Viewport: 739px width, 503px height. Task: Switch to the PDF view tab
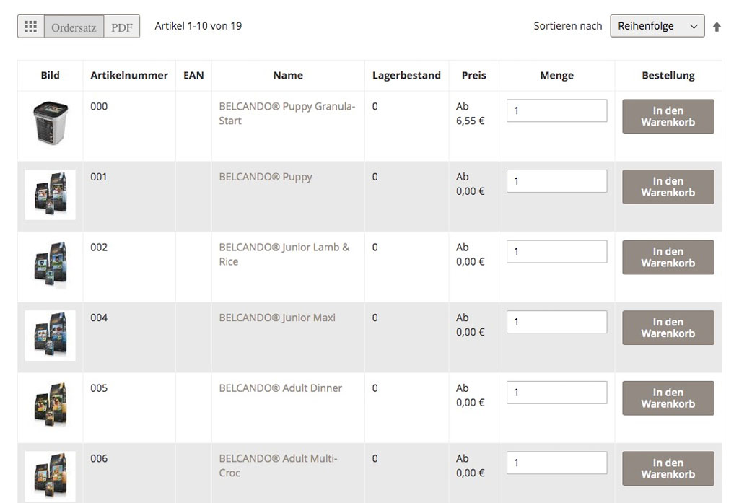click(121, 26)
